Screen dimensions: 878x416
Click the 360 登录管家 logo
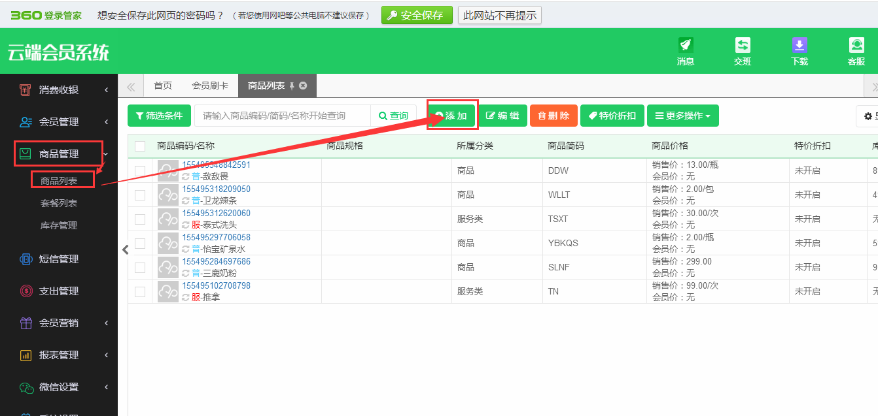[x=46, y=15]
